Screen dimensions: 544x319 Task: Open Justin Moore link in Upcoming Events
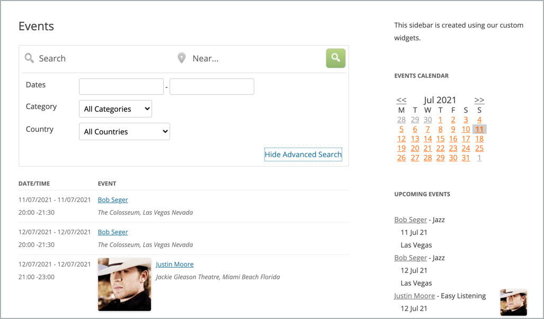coord(414,296)
